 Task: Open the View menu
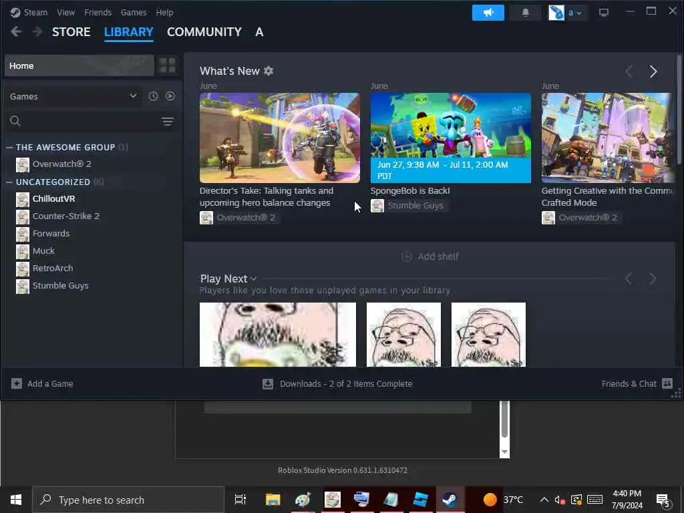pos(66,12)
